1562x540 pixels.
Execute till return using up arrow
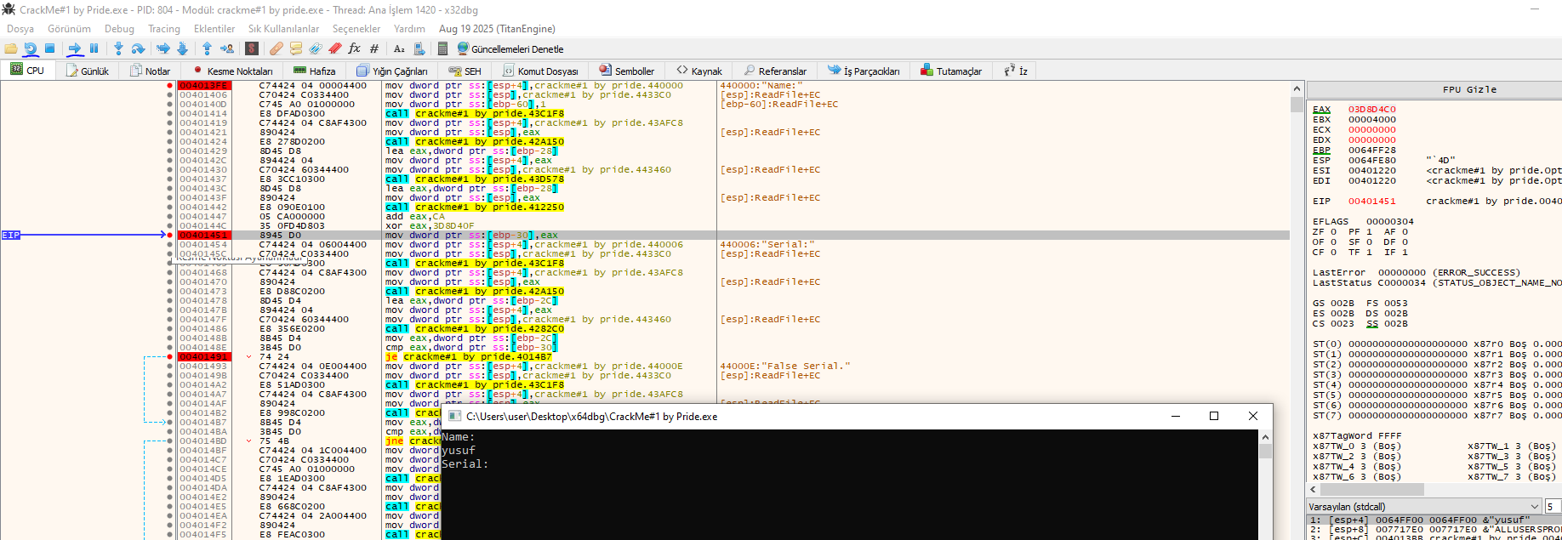click(207, 49)
